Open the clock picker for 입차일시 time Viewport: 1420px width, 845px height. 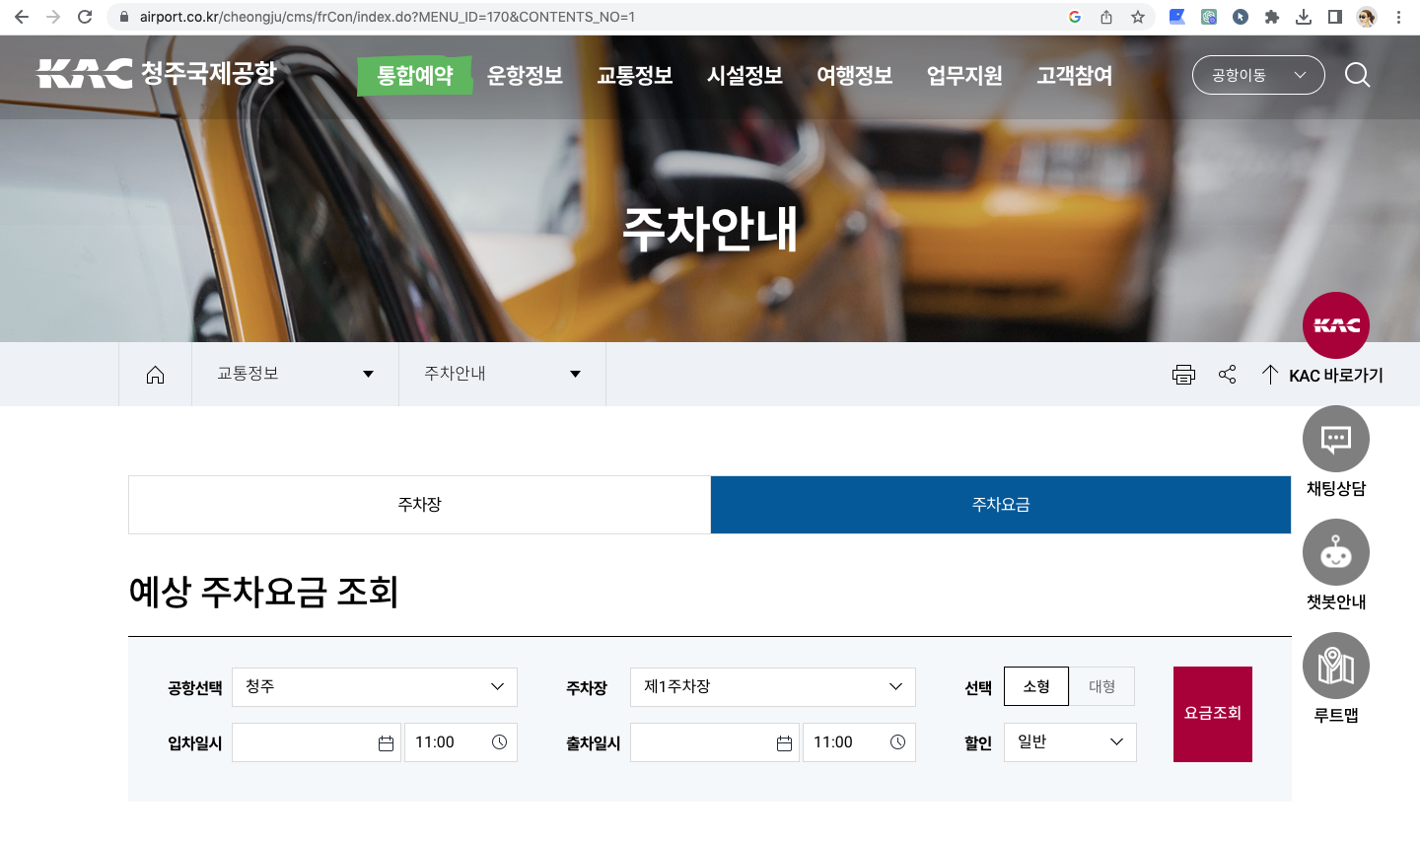(x=502, y=741)
